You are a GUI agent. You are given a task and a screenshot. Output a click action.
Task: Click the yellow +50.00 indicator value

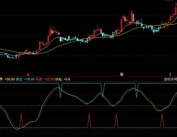tap(10, 79)
